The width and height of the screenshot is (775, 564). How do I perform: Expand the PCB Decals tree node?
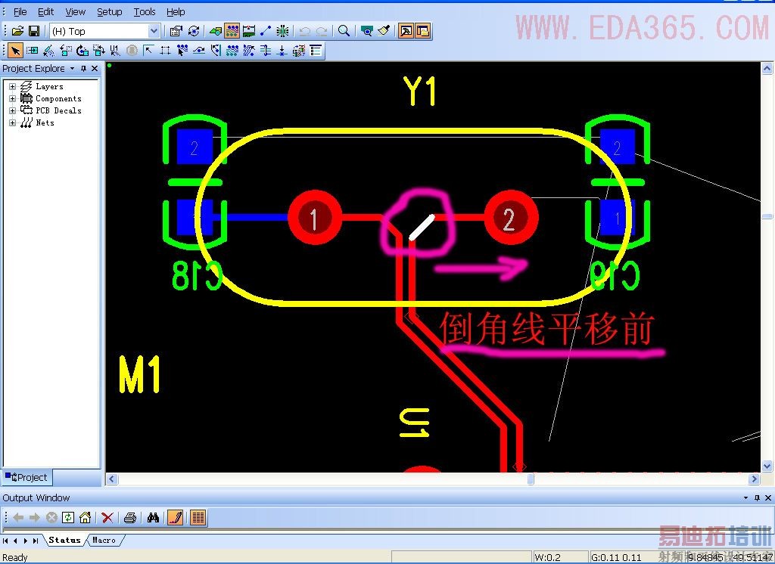[x=12, y=110]
